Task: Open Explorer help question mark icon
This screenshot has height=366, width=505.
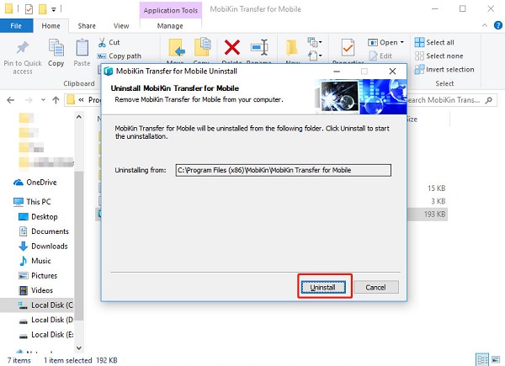Action: (x=498, y=25)
